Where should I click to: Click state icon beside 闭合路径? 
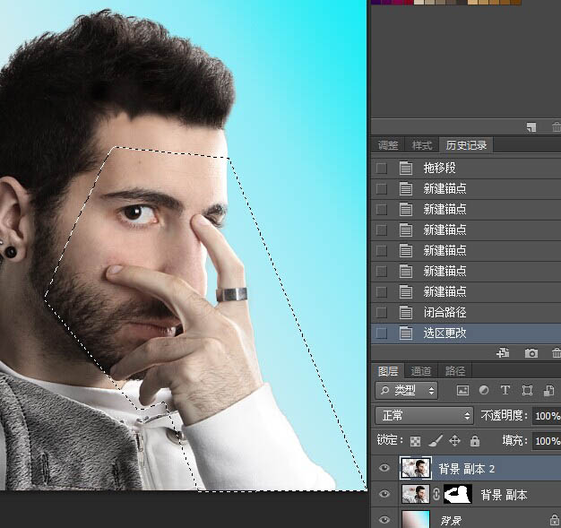tap(405, 312)
